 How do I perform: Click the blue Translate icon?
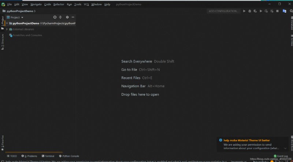click(x=285, y=11)
